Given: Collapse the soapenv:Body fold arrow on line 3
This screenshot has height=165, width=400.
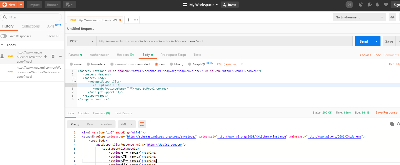Looking at the screenshot, I should coord(75,78).
